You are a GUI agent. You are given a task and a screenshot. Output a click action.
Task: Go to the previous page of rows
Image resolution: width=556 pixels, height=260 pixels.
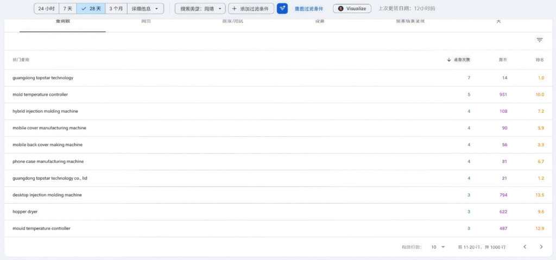[x=525, y=247]
